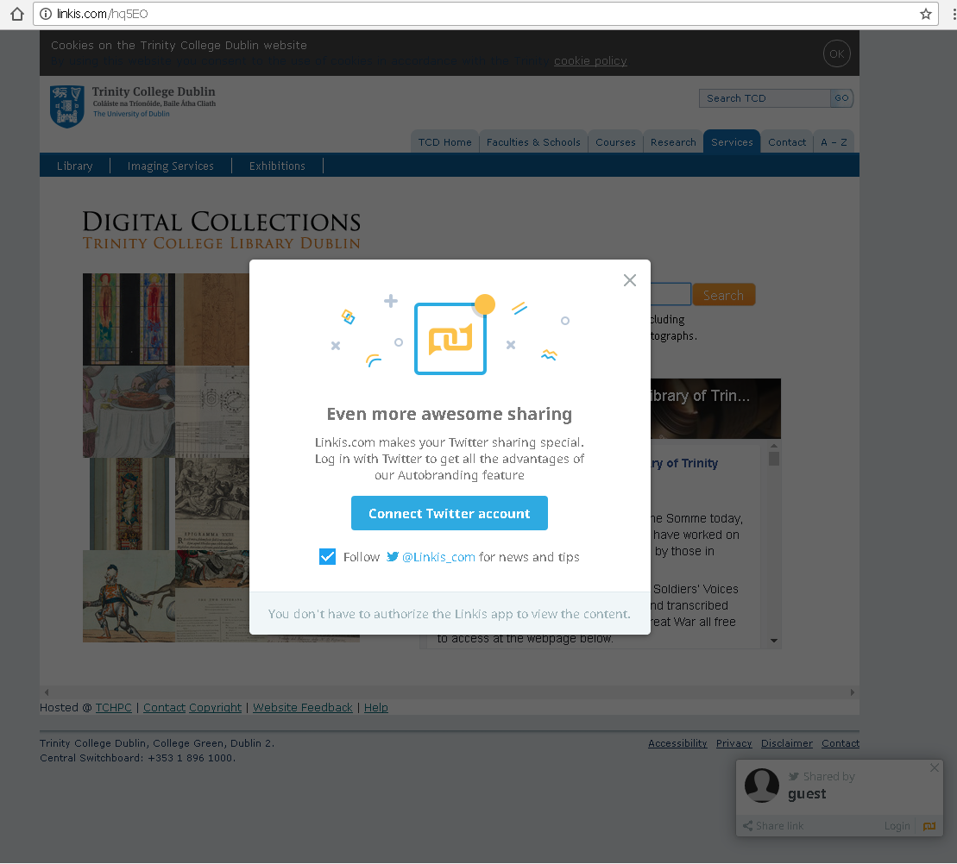This screenshot has width=957, height=864.
Task: Click OK on the cookie notice
Action: pos(836,53)
